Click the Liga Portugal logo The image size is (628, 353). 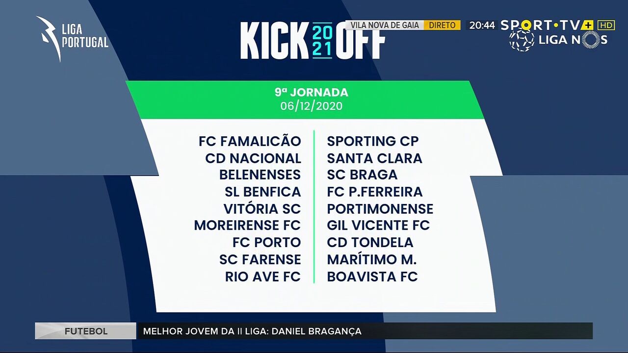(x=72, y=39)
